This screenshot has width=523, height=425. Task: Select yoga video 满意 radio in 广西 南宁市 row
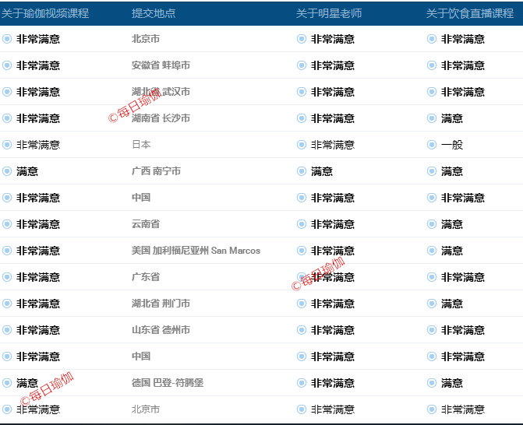click(x=7, y=171)
